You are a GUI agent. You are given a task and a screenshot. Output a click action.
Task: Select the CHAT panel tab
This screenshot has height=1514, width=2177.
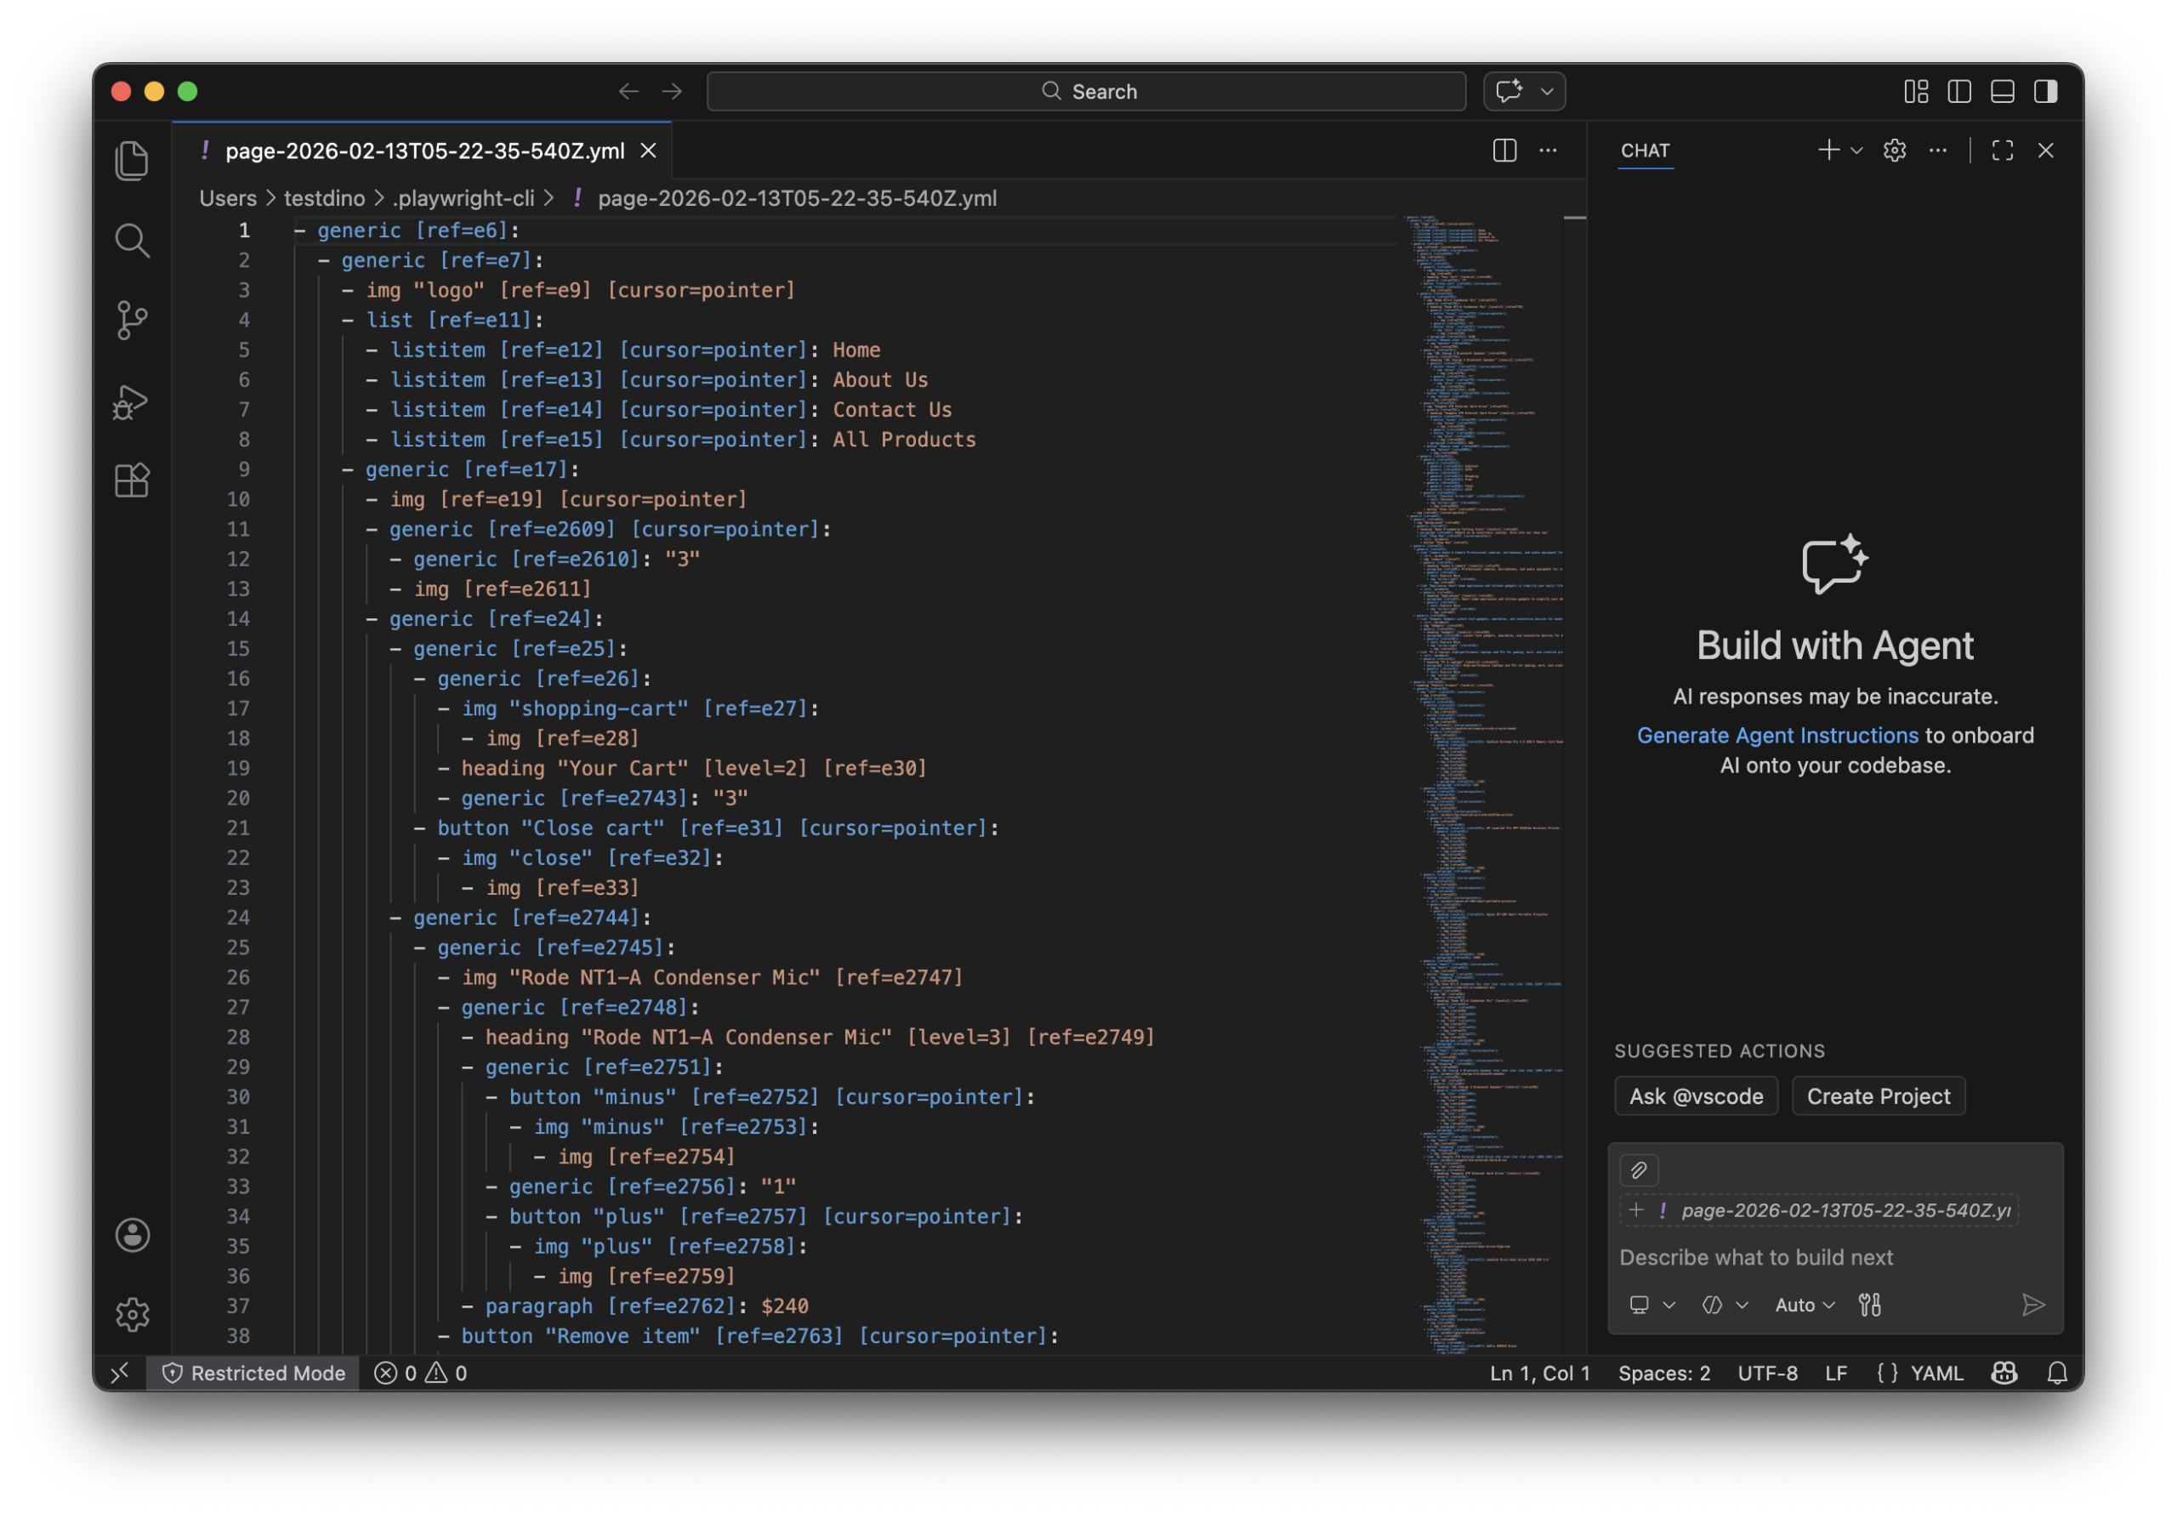pos(1644,151)
